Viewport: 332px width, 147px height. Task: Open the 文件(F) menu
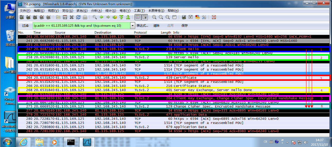25,11
